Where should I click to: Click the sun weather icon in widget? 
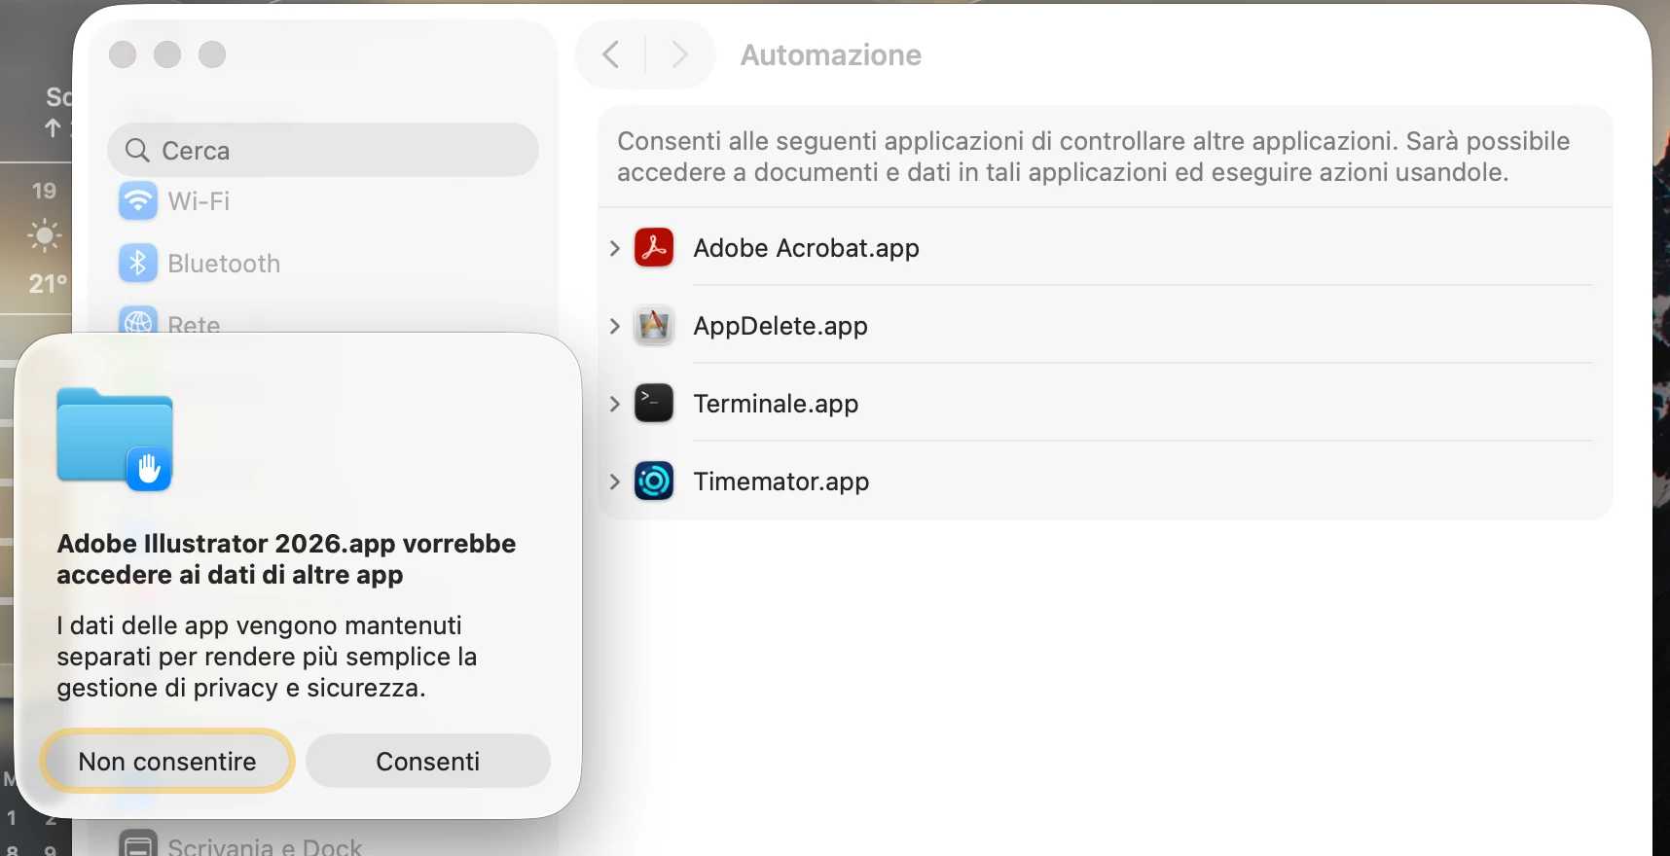44,235
